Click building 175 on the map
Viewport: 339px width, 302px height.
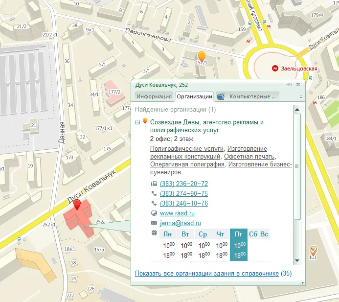click(x=108, y=149)
